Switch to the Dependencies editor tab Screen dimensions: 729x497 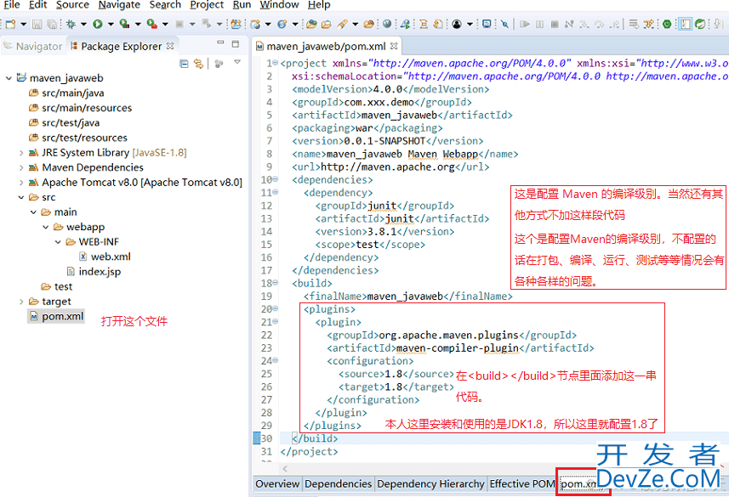coord(338,483)
